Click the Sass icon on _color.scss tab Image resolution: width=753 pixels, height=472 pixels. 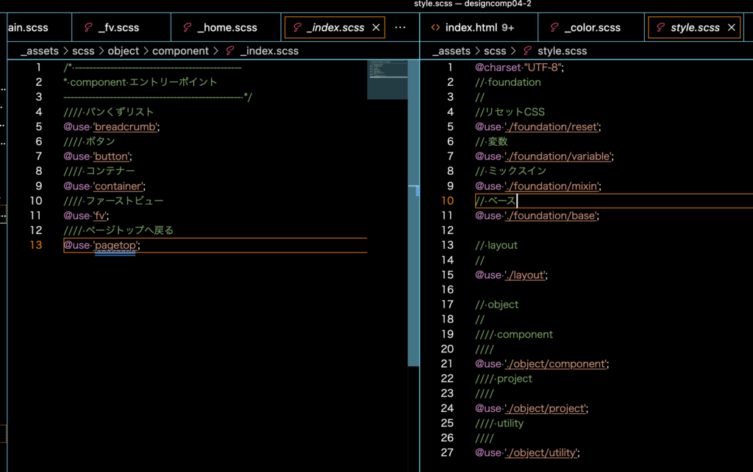[x=554, y=28]
